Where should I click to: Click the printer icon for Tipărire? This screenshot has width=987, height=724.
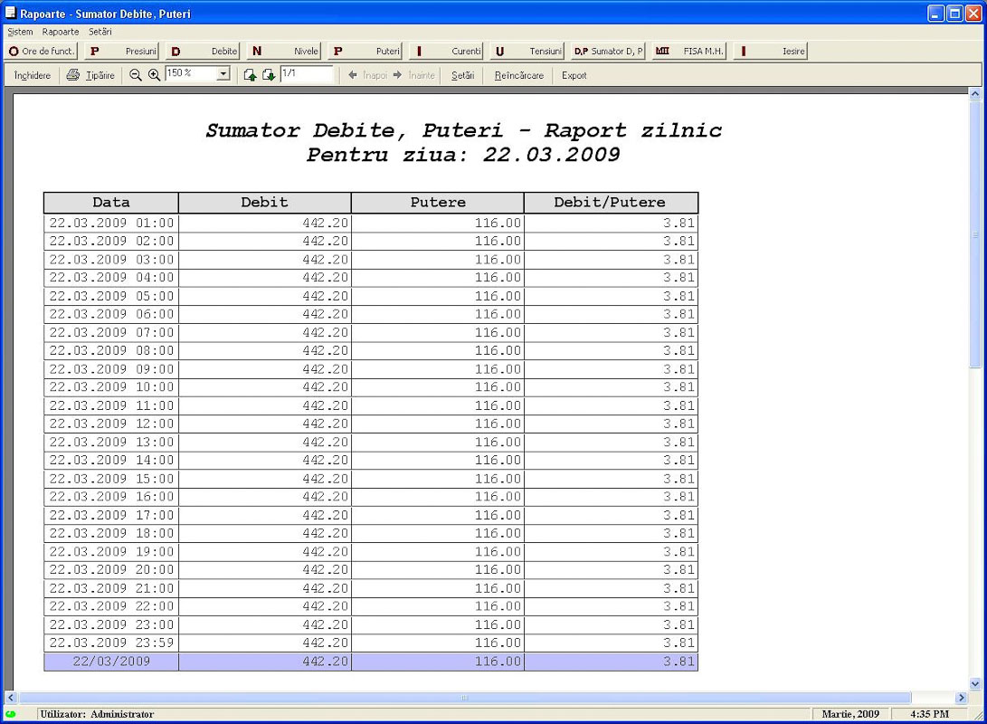[73, 76]
